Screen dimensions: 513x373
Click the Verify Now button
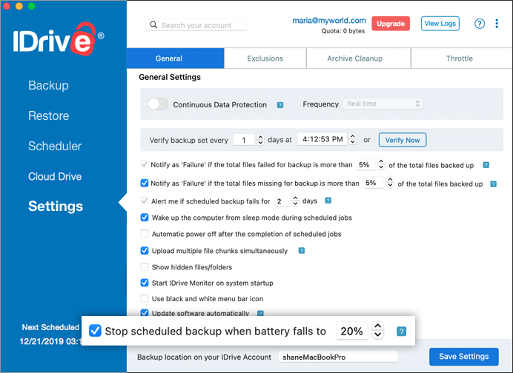(x=403, y=140)
